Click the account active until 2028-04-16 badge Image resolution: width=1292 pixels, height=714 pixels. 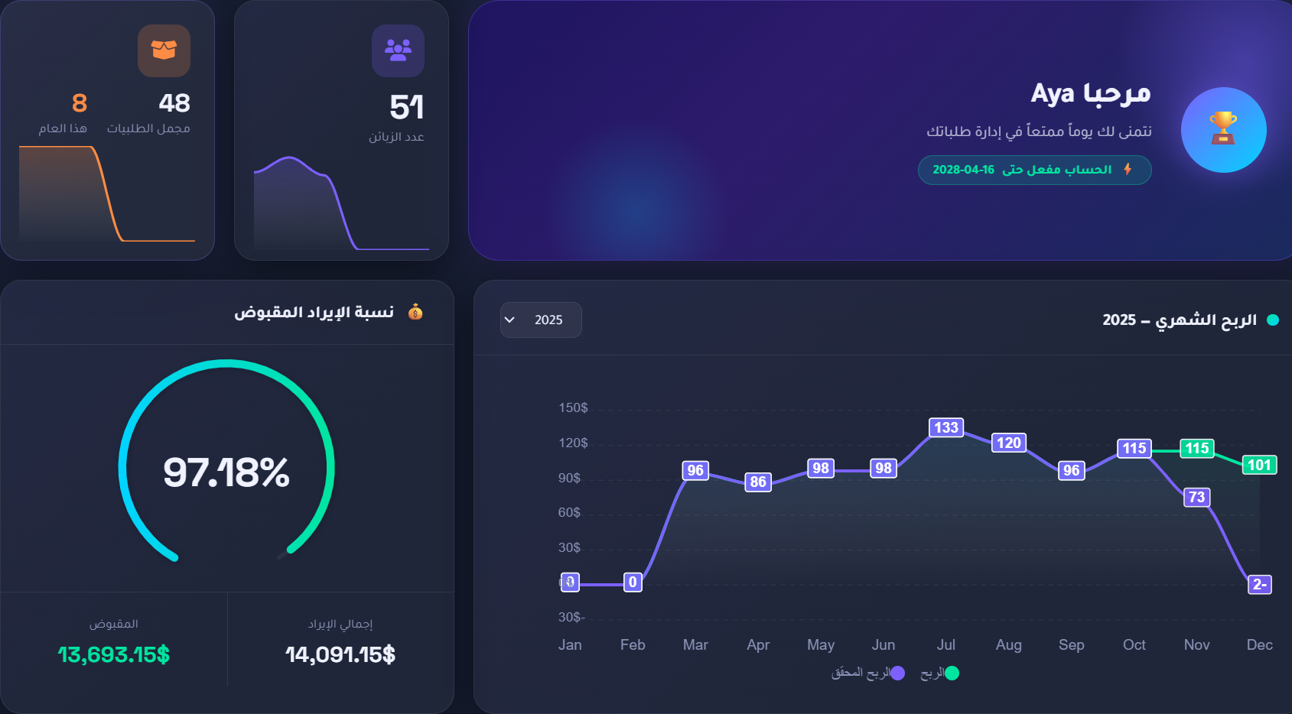point(1034,170)
